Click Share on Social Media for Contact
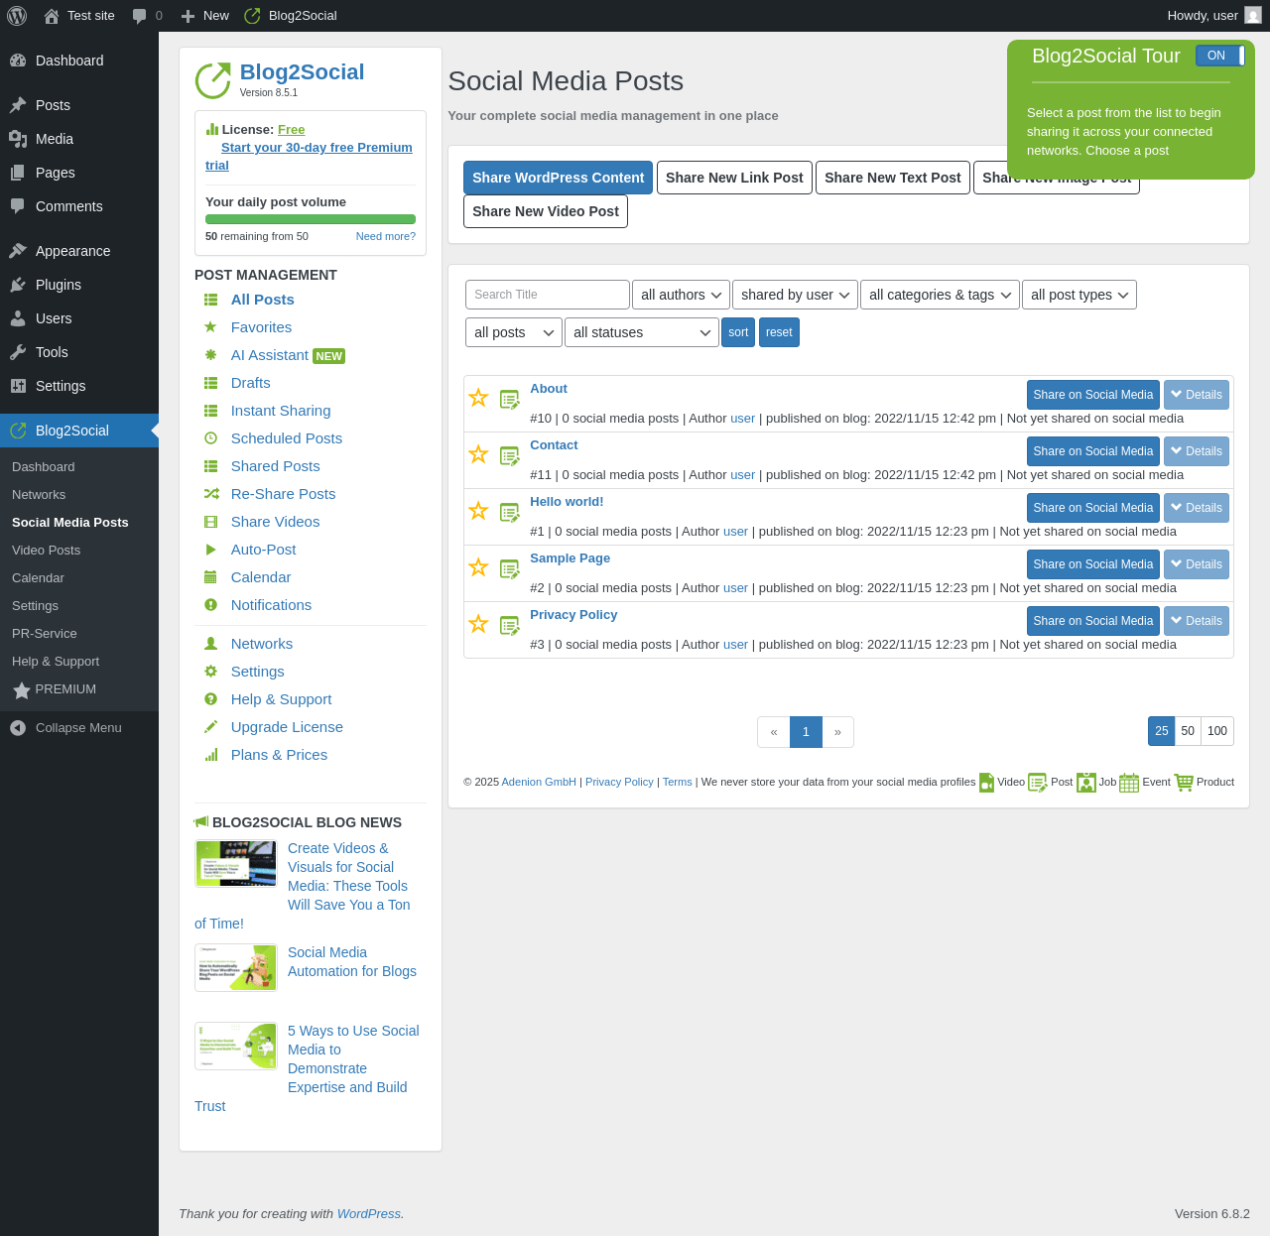Image resolution: width=1270 pixels, height=1236 pixels. pos(1093,451)
